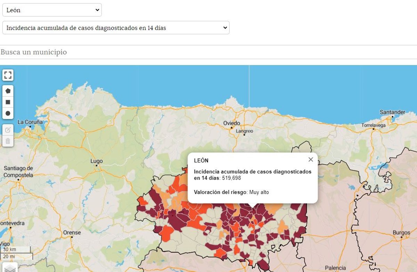Select the draw rectangle tool
The image size is (417, 272).
click(x=8, y=102)
